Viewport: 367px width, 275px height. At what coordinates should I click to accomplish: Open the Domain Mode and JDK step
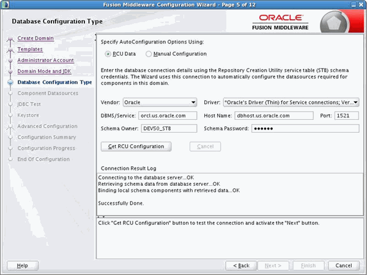pos(44,71)
